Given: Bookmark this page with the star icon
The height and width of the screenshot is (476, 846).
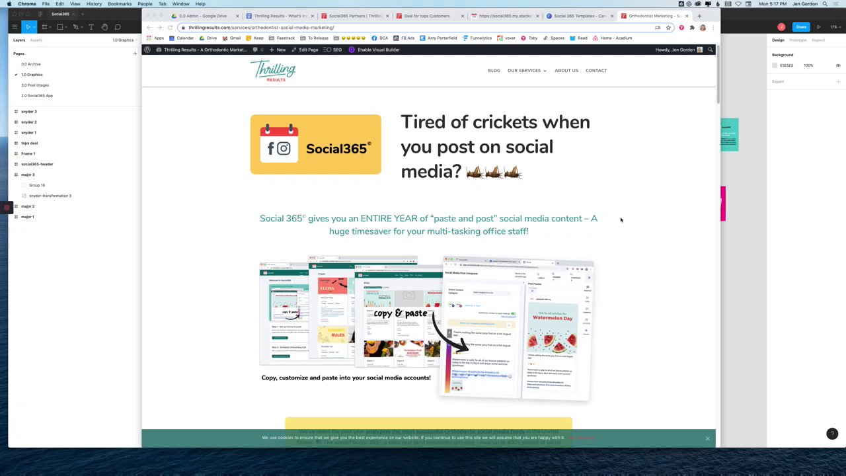Looking at the screenshot, I should click(668, 28).
